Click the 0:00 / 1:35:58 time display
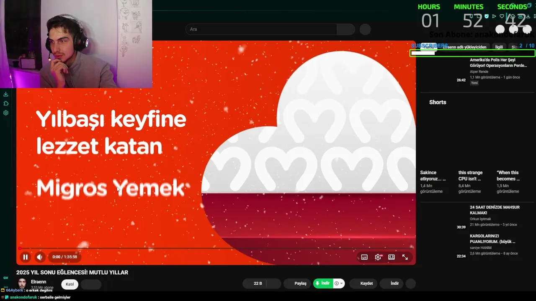536x301 pixels. click(x=64, y=257)
